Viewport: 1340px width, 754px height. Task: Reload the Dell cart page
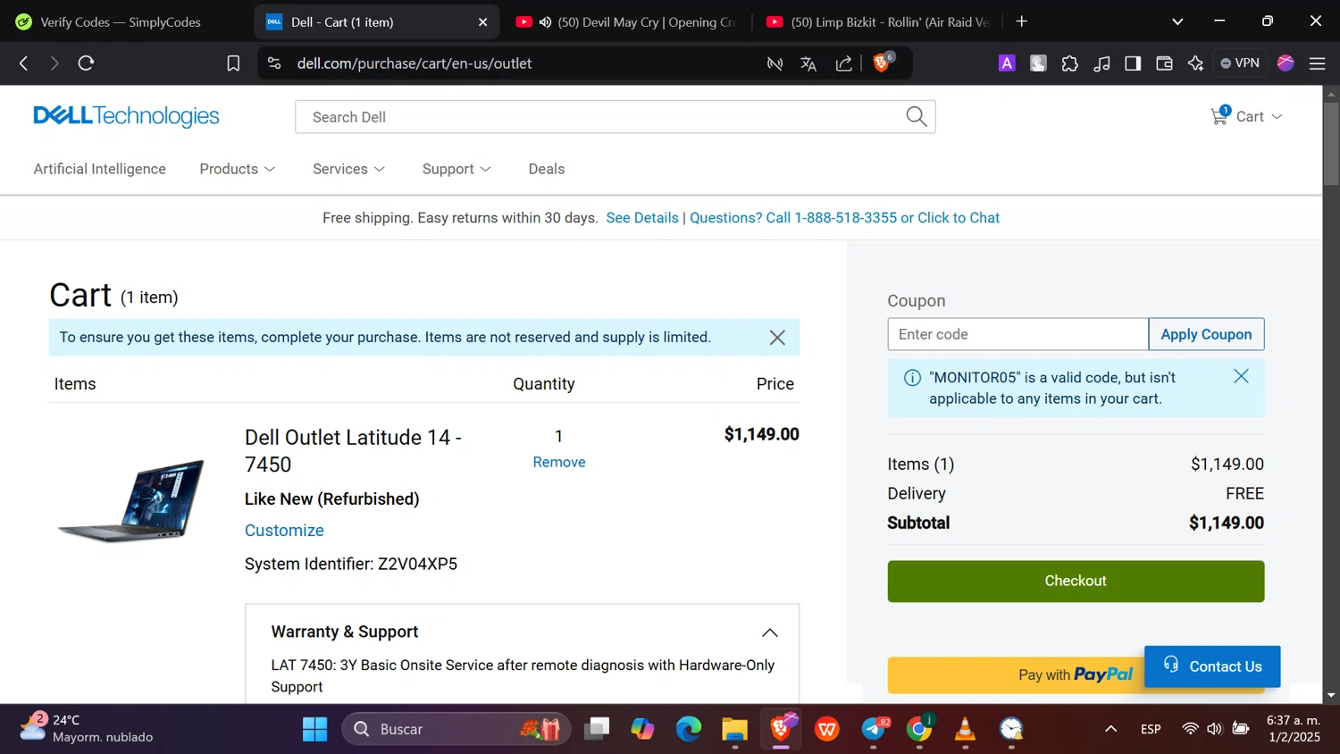[x=86, y=63]
